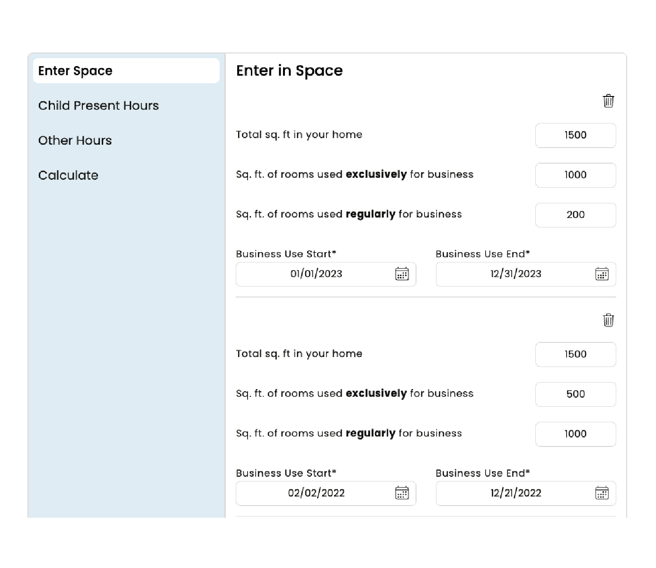The height and width of the screenshot is (568, 656).
Task: Delete the first space entry with trash icon
Action: coord(608,101)
